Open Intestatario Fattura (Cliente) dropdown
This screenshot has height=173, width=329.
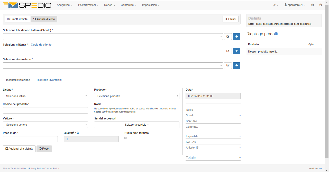pos(113,37)
